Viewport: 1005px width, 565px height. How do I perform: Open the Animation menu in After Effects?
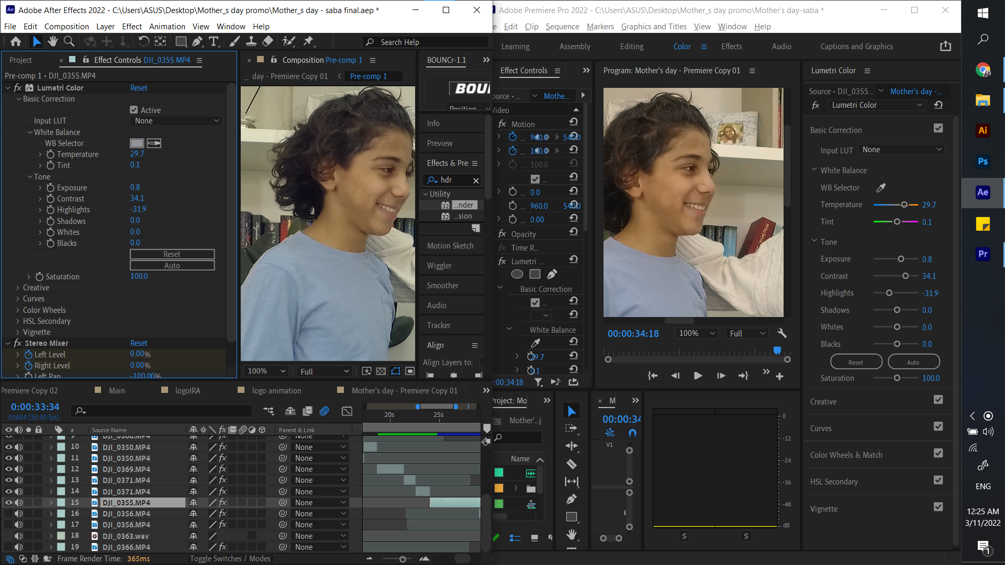[167, 26]
